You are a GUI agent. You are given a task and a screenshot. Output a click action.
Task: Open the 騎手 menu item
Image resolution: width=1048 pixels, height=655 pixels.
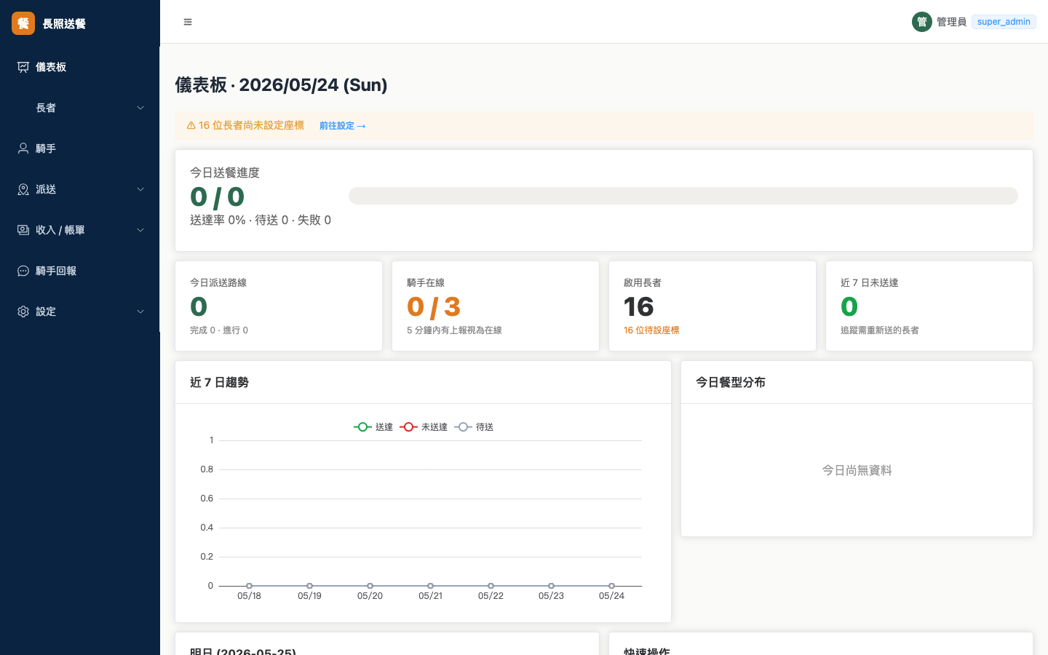click(x=80, y=148)
